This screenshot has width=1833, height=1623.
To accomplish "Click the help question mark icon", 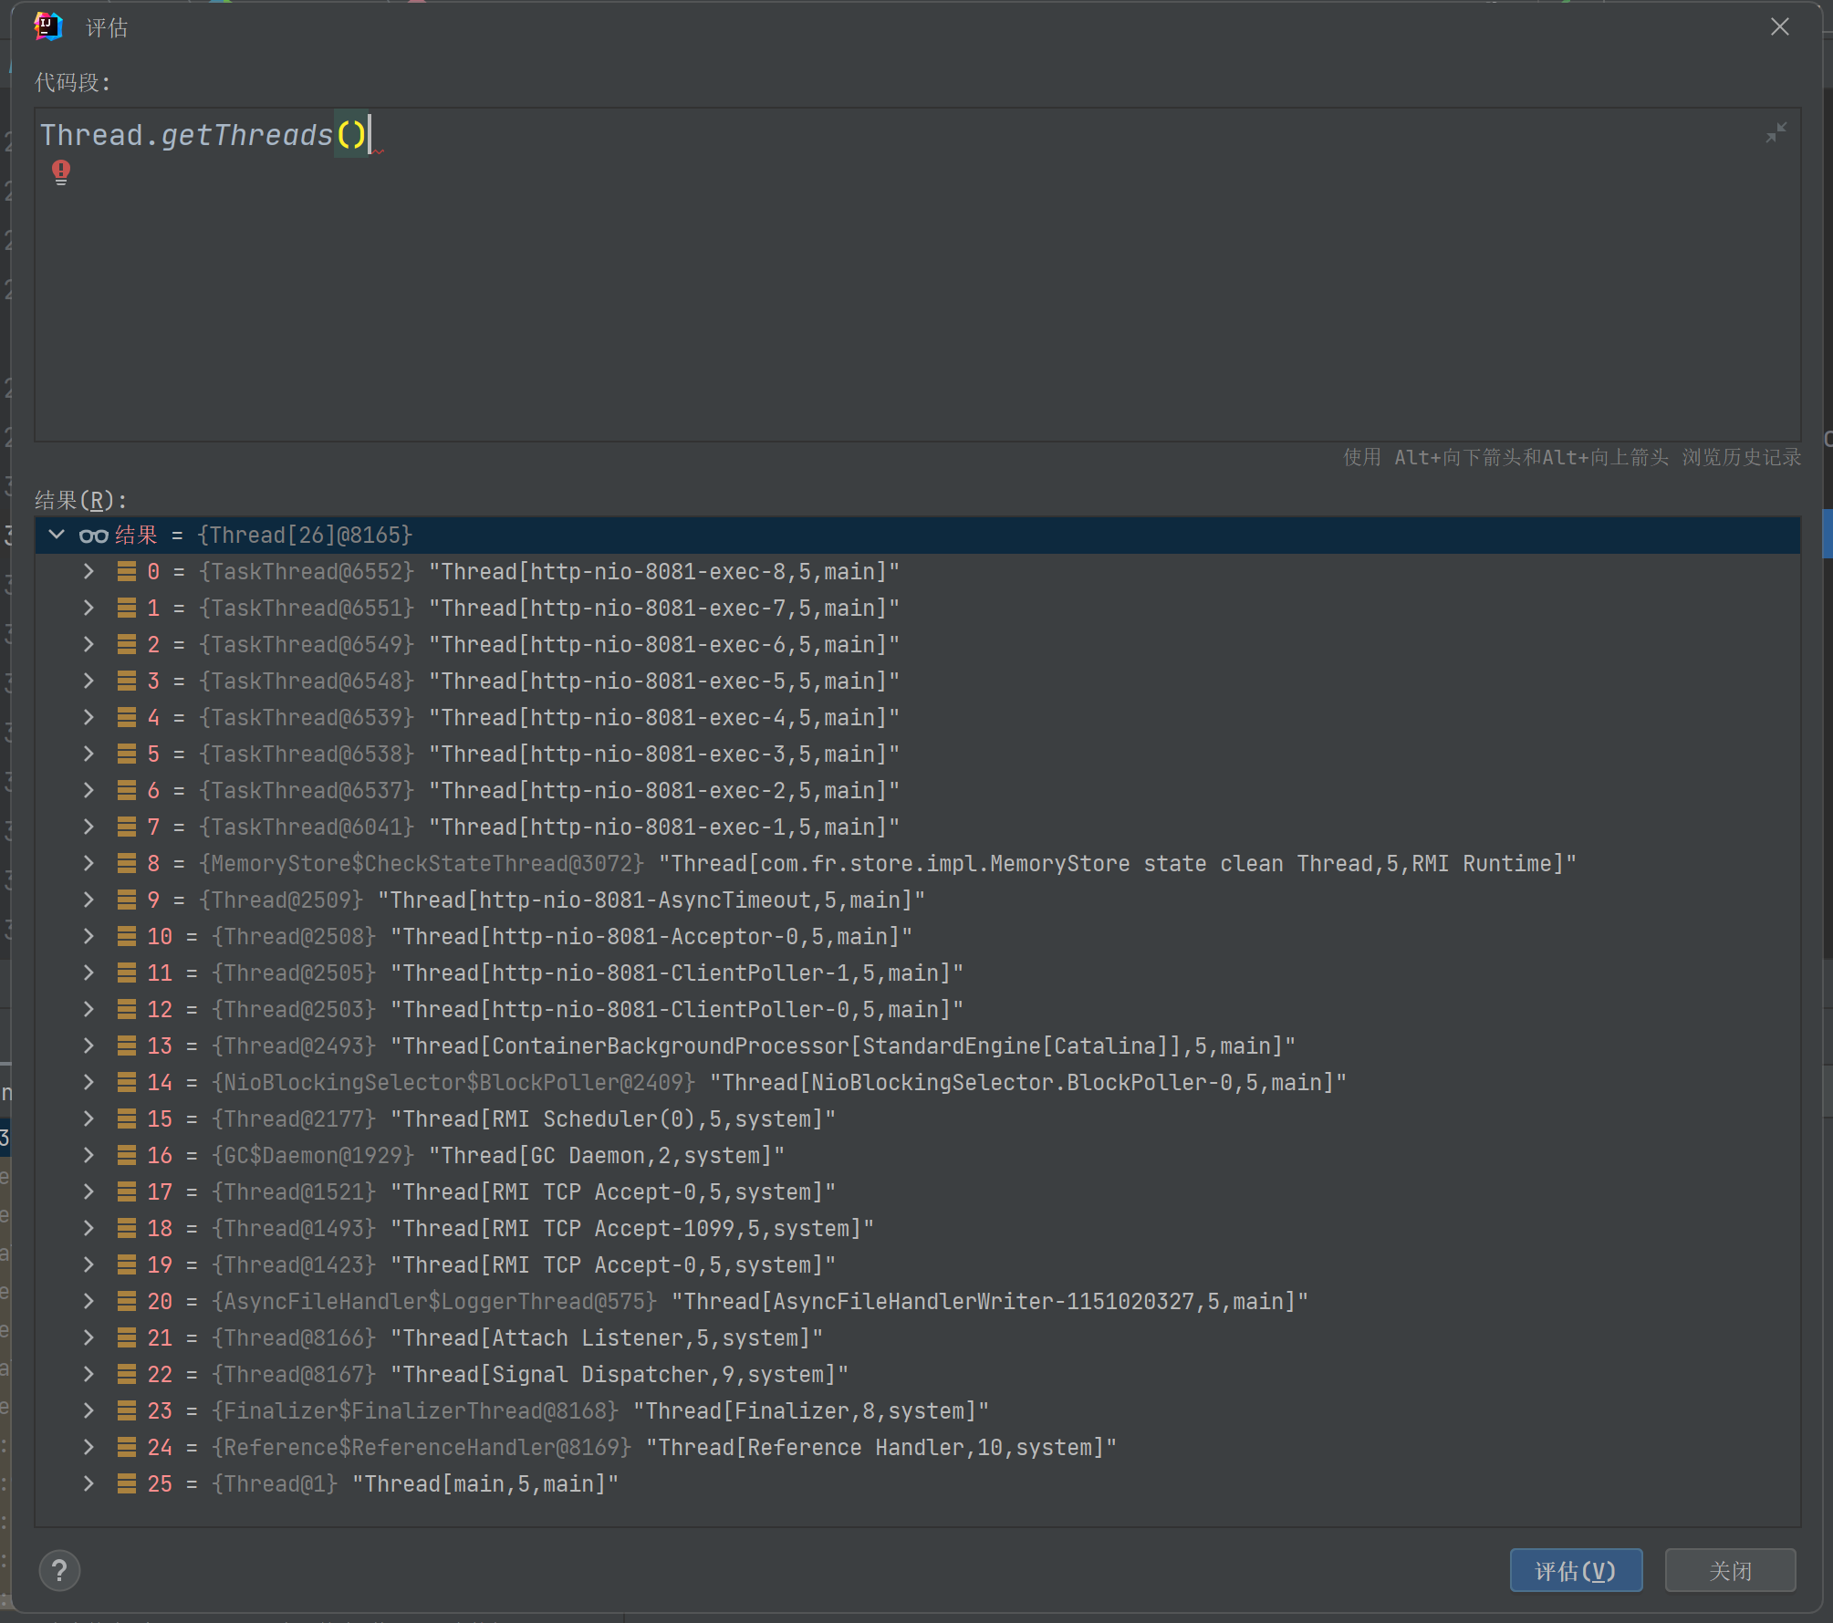I will 59,1571.
